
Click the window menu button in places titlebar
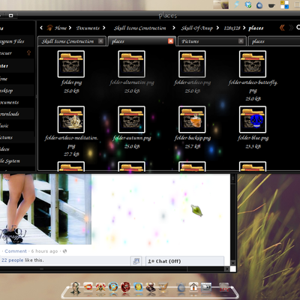point(10,16)
